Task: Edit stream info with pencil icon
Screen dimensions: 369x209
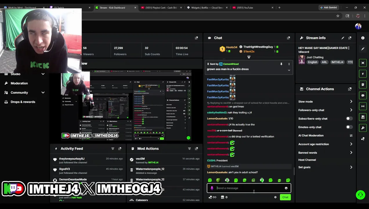Action: 343,38
